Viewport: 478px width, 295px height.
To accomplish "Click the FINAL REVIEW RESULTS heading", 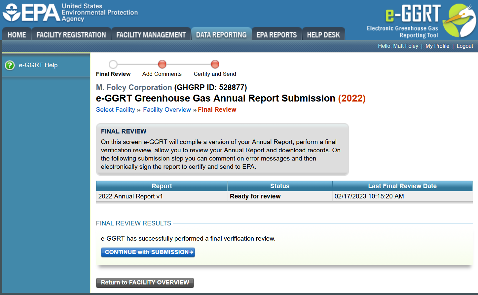I will [x=133, y=223].
